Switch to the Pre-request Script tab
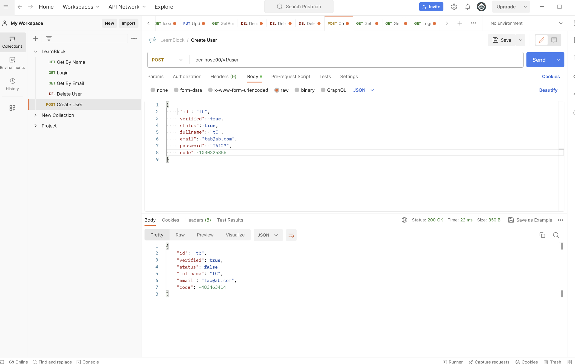 (x=290, y=77)
